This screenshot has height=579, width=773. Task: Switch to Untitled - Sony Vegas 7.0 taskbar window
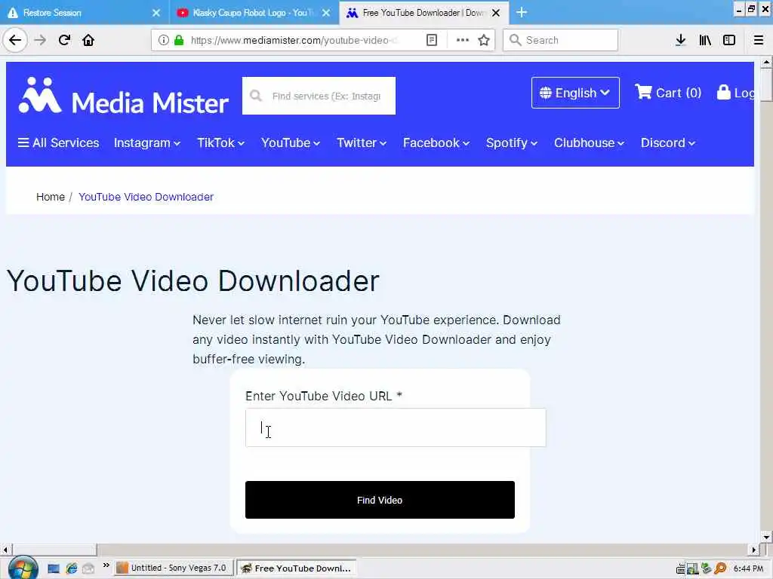pos(173,568)
